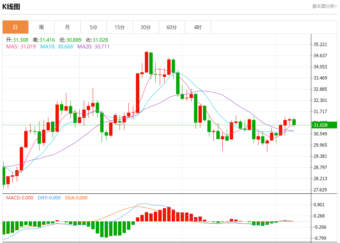Click the K线图 heading
The image size is (340, 243).
[11, 6]
